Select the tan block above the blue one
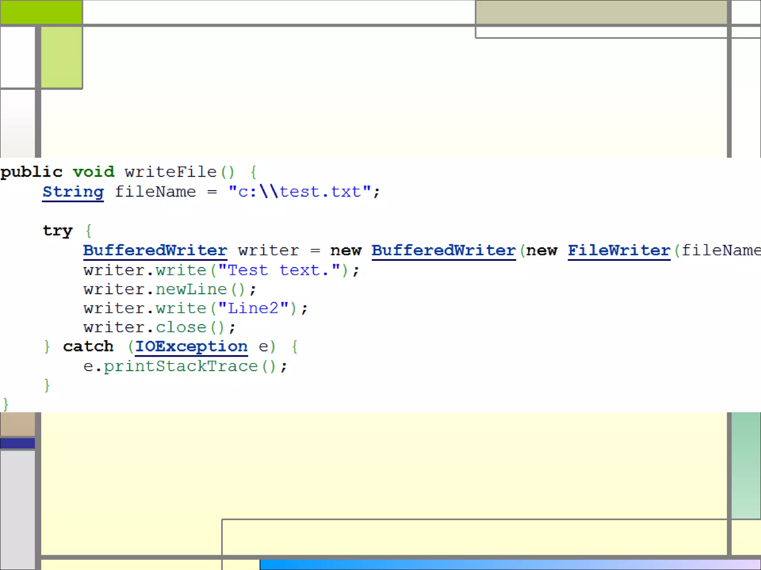This screenshot has height=570, width=761. 17,424
